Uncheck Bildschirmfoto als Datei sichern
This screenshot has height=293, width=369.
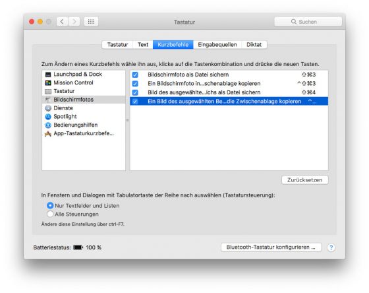[x=135, y=75]
